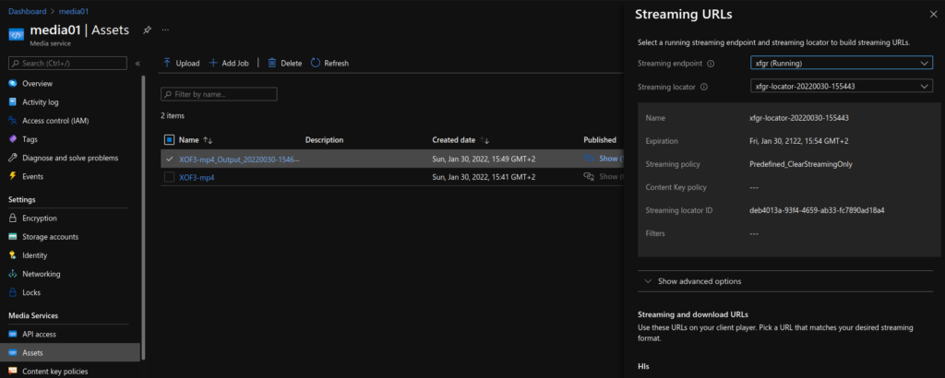Refresh the assets list

click(329, 64)
